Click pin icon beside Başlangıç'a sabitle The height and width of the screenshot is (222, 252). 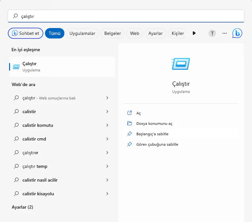pos(130,134)
